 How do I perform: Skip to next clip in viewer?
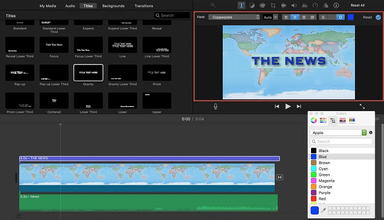point(299,106)
